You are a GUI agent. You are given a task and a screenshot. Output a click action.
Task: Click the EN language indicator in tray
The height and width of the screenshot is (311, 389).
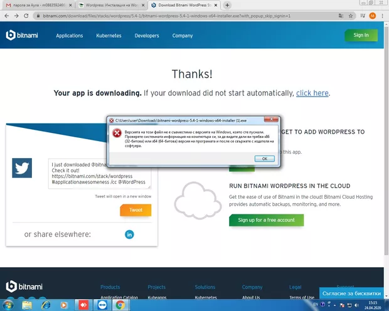click(316, 304)
